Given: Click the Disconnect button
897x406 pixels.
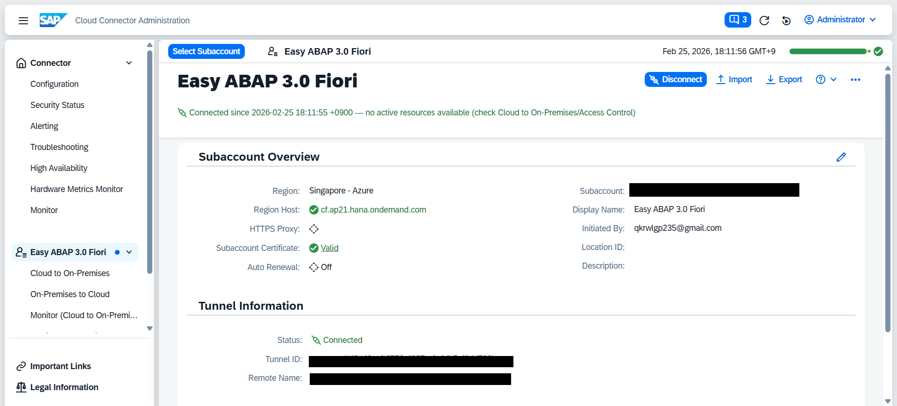Looking at the screenshot, I should pyautogui.click(x=676, y=79).
